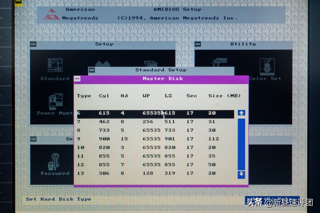Click the Master Disk window control box
The width and height of the screenshot is (320, 213).
[x=77, y=79]
